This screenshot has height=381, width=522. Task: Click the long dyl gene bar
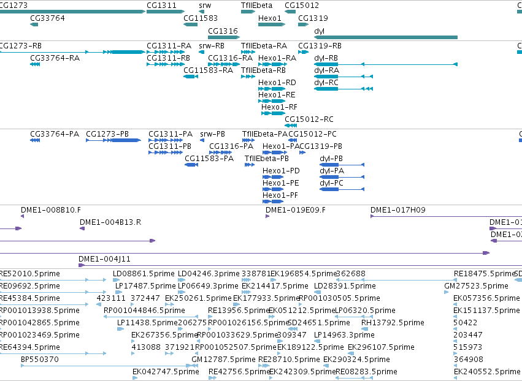(386, 37)
